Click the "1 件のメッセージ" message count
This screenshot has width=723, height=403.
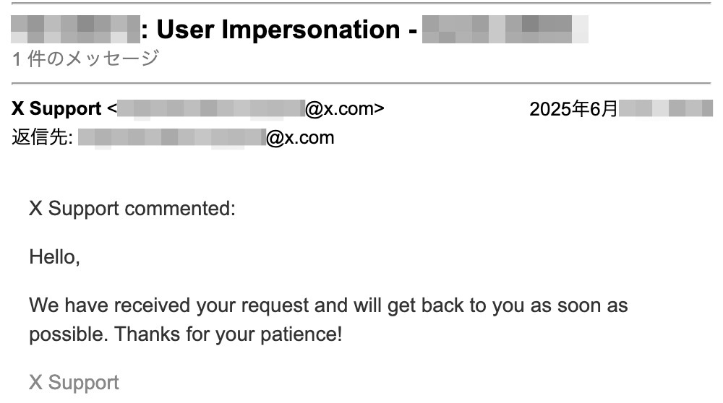point(85,58)
